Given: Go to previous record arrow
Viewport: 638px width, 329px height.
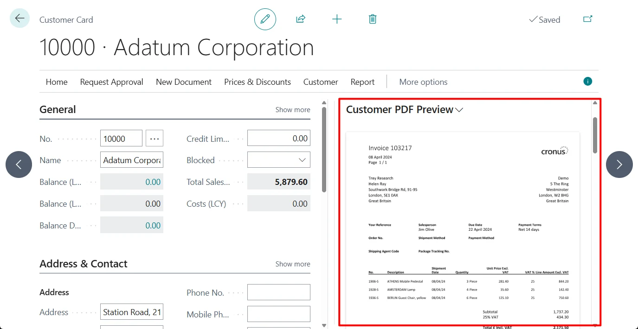Looking at the screenshot, I should pyautogui.click(x=19, y=164).
